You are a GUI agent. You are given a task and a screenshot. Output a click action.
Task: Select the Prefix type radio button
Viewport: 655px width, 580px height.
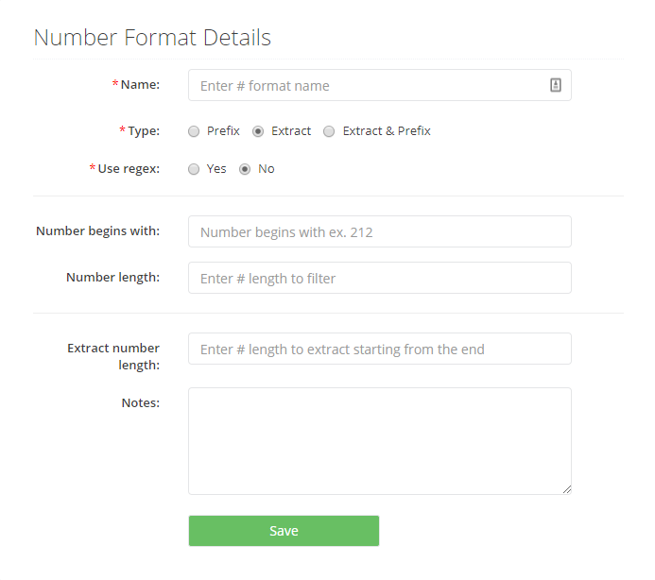click(194, 131)
